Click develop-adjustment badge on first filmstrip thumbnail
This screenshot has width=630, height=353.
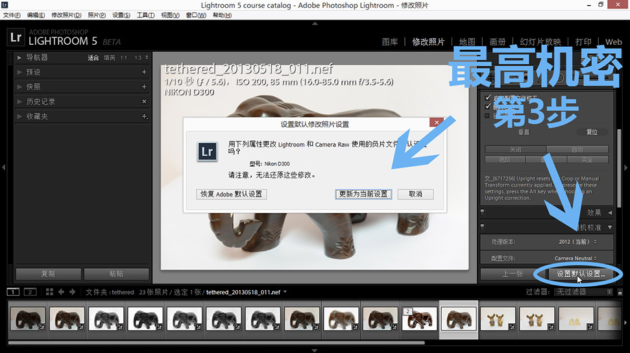pyautogui.click(x=42, y=327)
